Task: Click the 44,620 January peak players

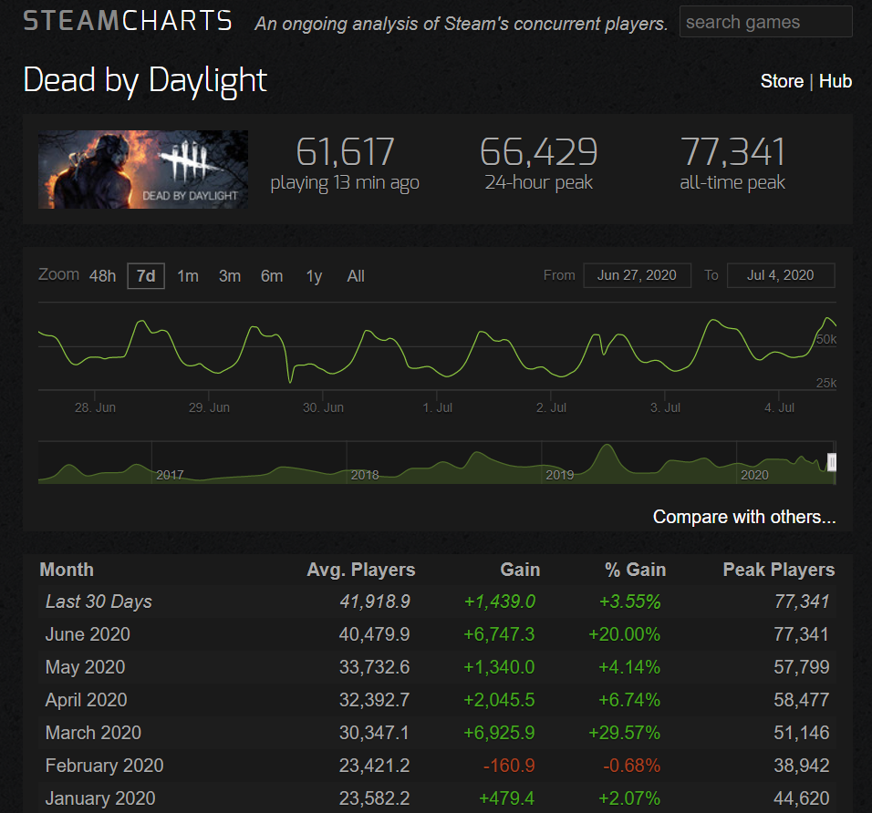Action: tap(802, 798)
